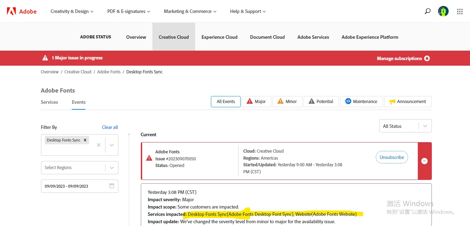Click the Status: Opened text
This screenshot has width=470, height=226.
tap(170, 166)
